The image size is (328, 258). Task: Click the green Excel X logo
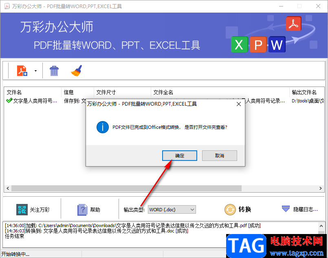click(239, 44)
